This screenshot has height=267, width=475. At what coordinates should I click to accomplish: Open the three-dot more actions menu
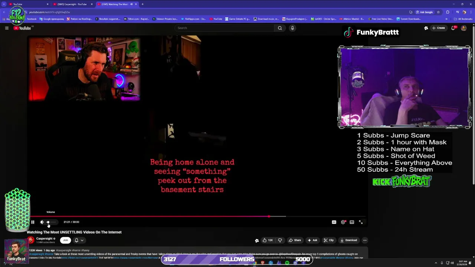pyautogui.click(x=365, y=240)
